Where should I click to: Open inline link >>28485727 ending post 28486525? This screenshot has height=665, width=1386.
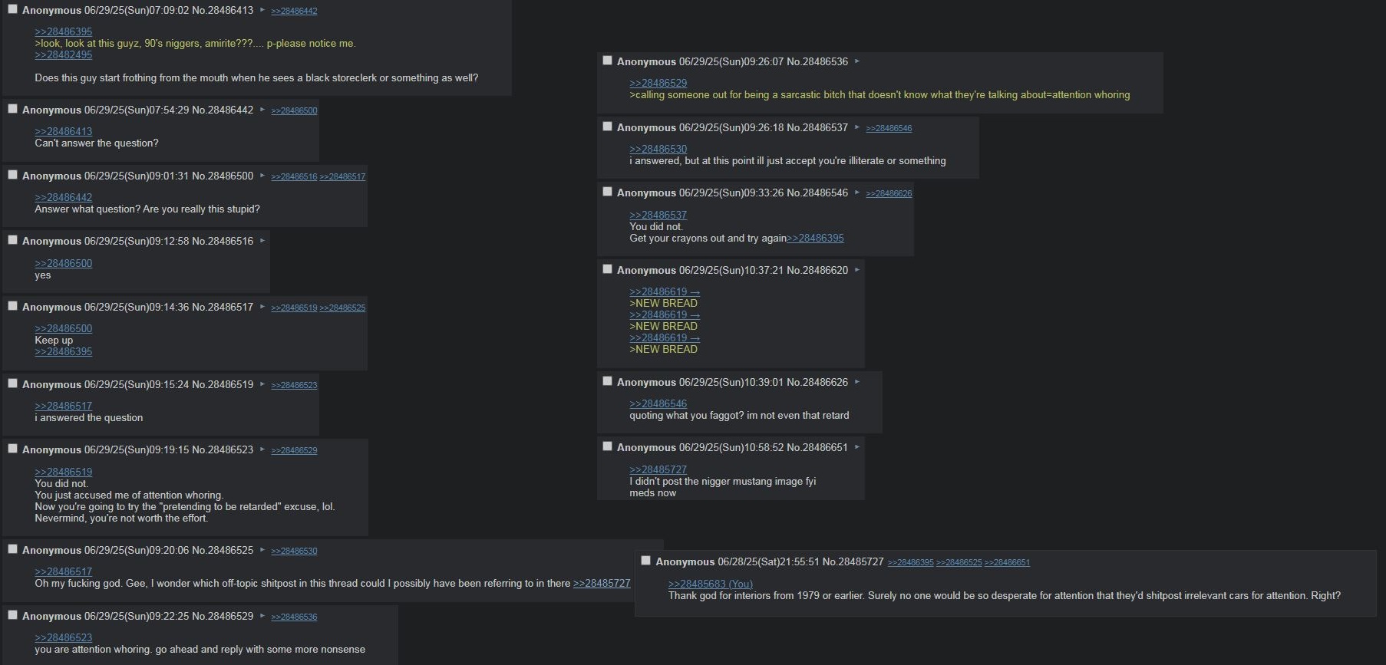(x=602, y=583)
